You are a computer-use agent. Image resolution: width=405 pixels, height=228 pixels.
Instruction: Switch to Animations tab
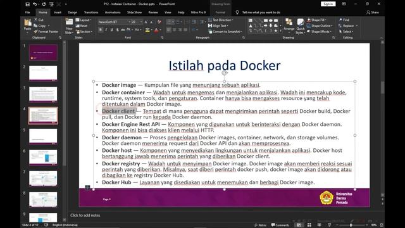113,12
